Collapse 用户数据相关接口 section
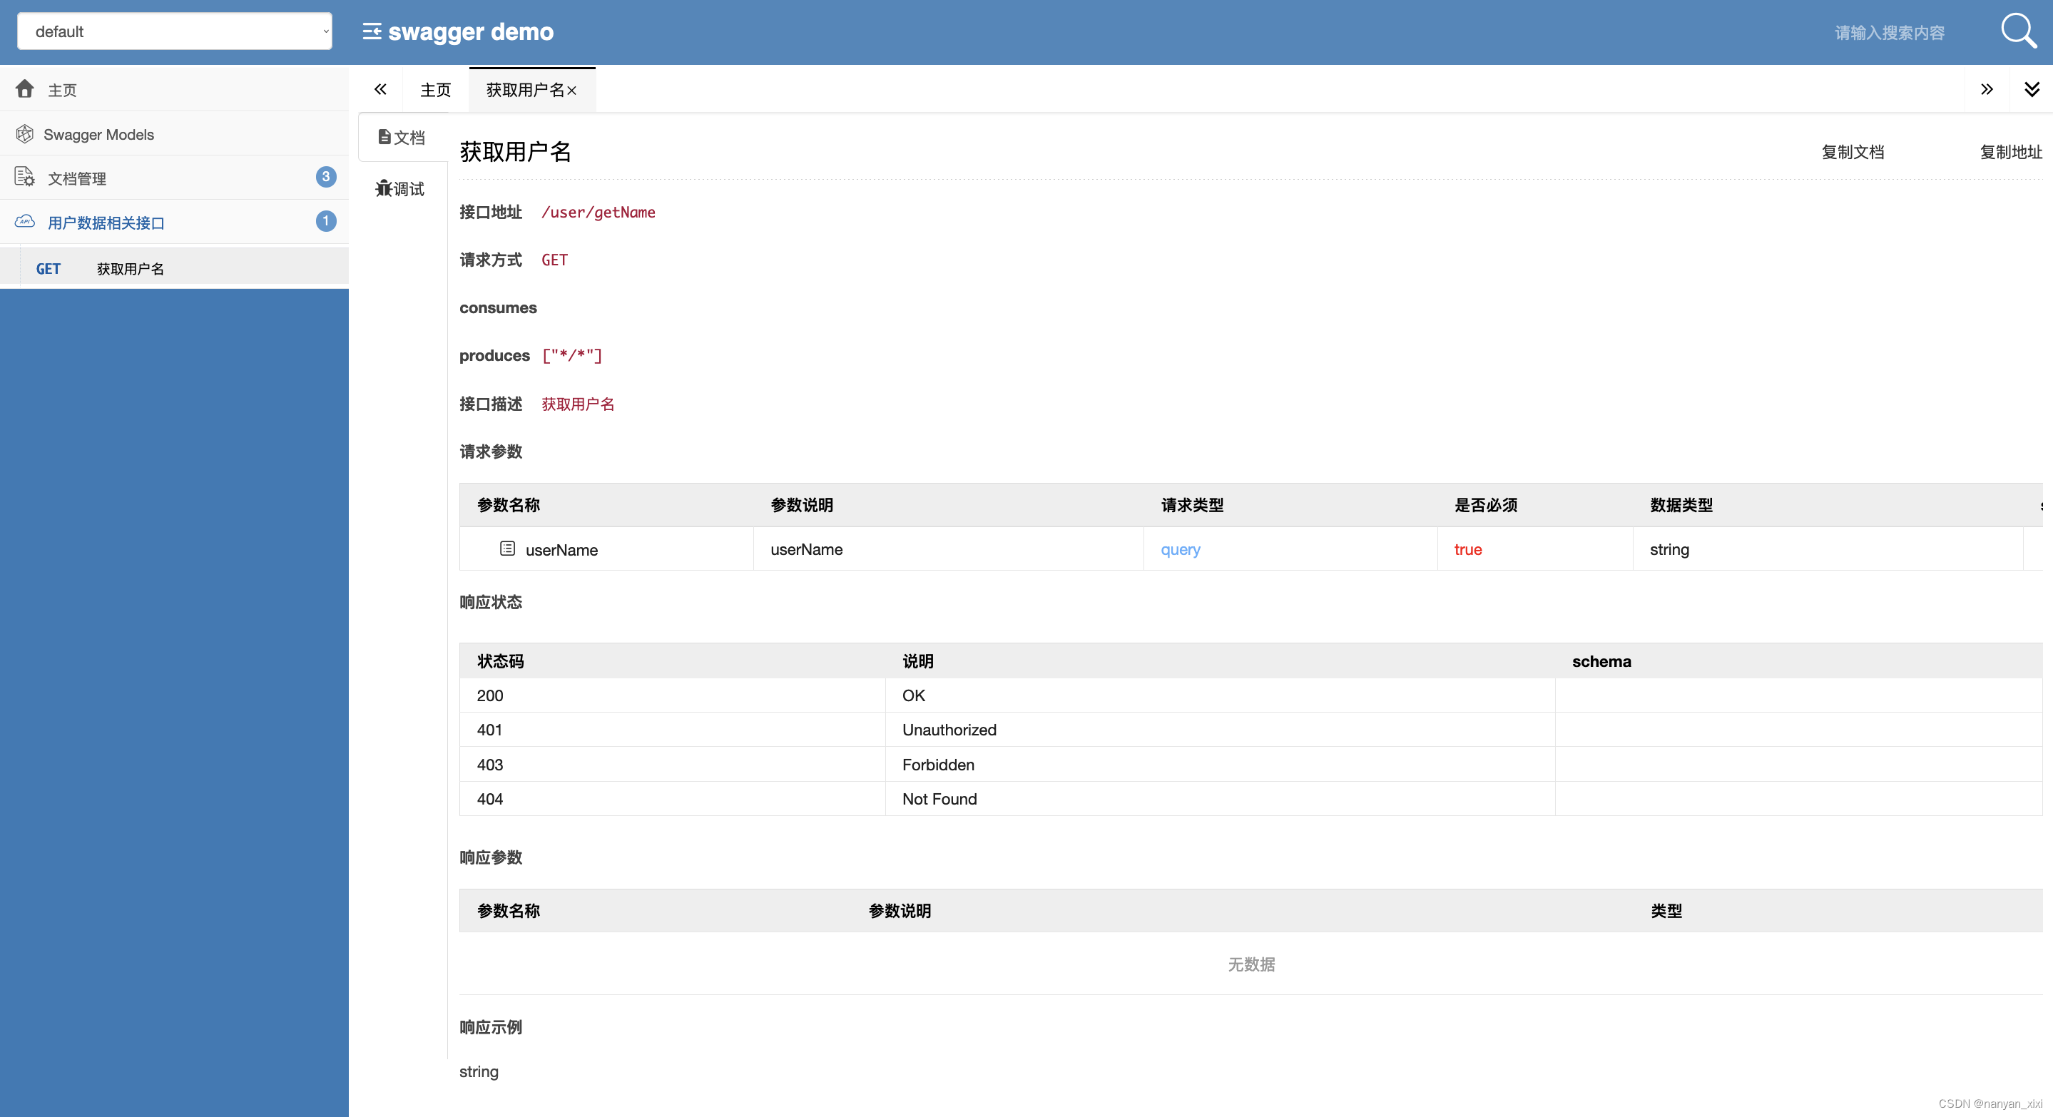Viewport: 2053px width, 1117px height. click(x=106, y=223)
